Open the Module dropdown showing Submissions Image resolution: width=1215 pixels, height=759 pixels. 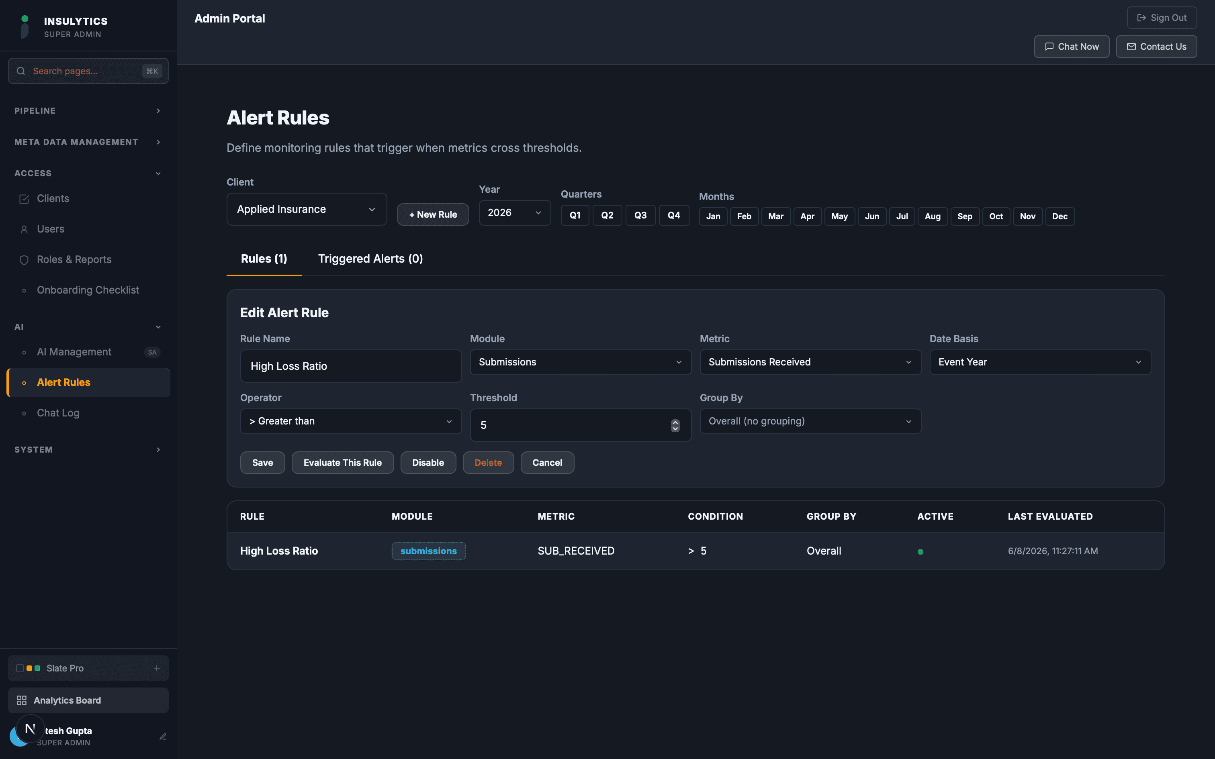[581, 362]
